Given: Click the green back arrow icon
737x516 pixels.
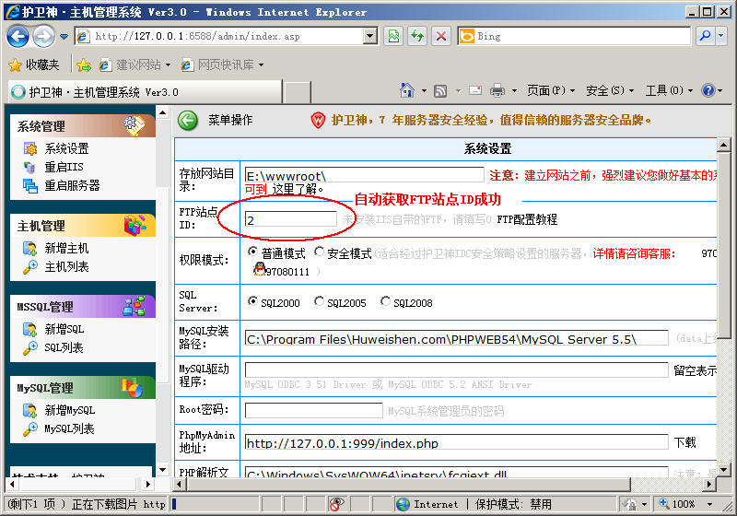Looking at the screenshot, I should (188, 121).
